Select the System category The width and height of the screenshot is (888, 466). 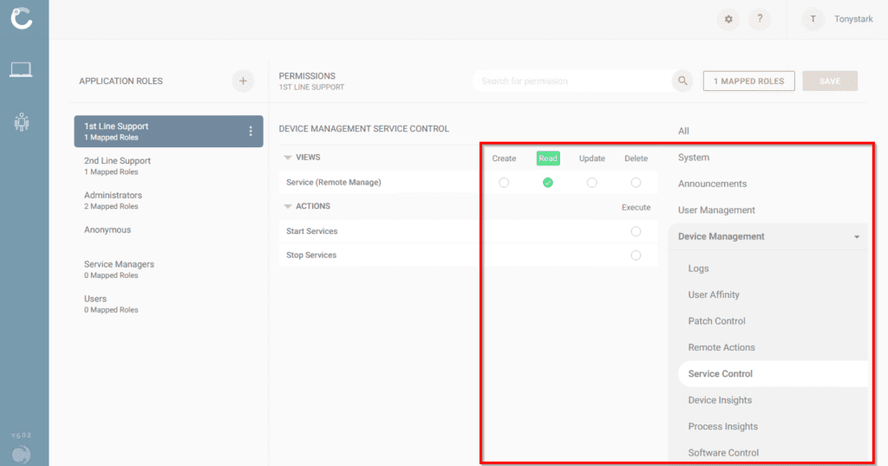coord(693,158)
